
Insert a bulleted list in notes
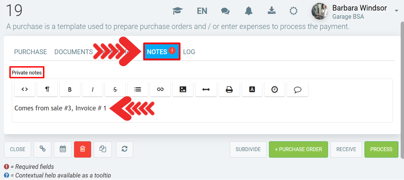[138, 89]
